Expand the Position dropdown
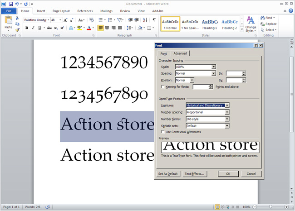 (192, 80)
